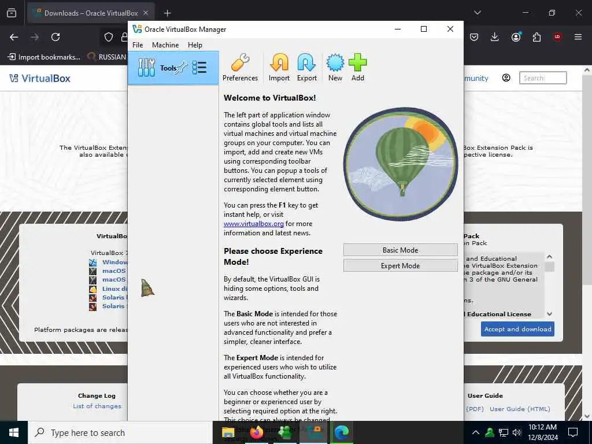The width and height of the screenshot is (592, 444).
Task: Open the Tools list menu icon
Action: 199,68
